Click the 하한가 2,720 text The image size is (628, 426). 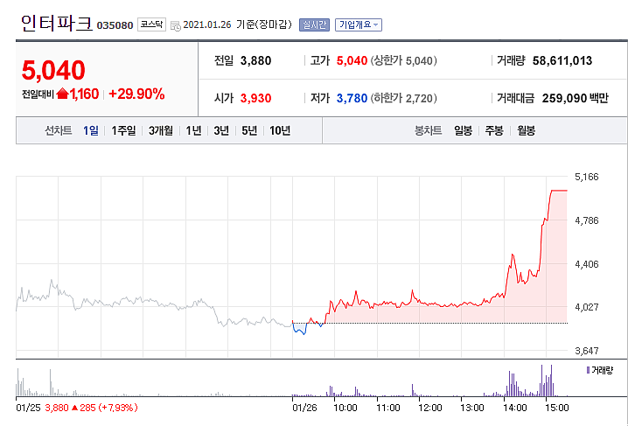click(x=404, y=98)
